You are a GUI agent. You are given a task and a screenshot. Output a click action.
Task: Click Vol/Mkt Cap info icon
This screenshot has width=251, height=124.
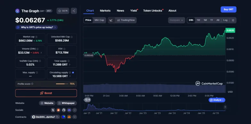(40, 61)
